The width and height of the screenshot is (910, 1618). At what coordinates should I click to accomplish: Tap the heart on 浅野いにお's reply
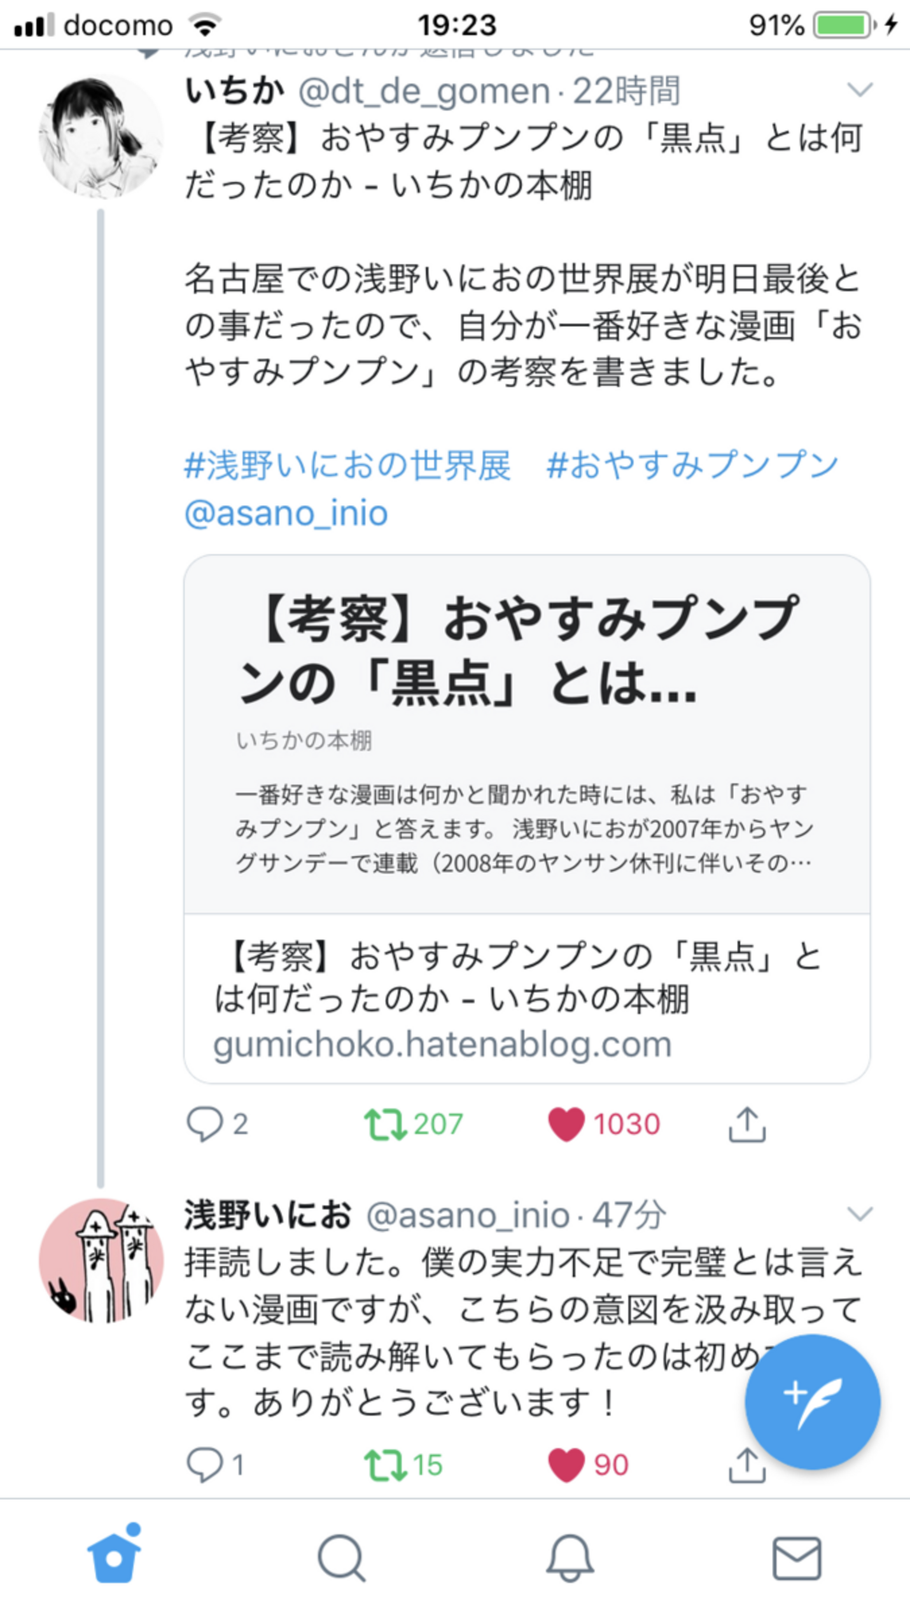point(566,1465)
